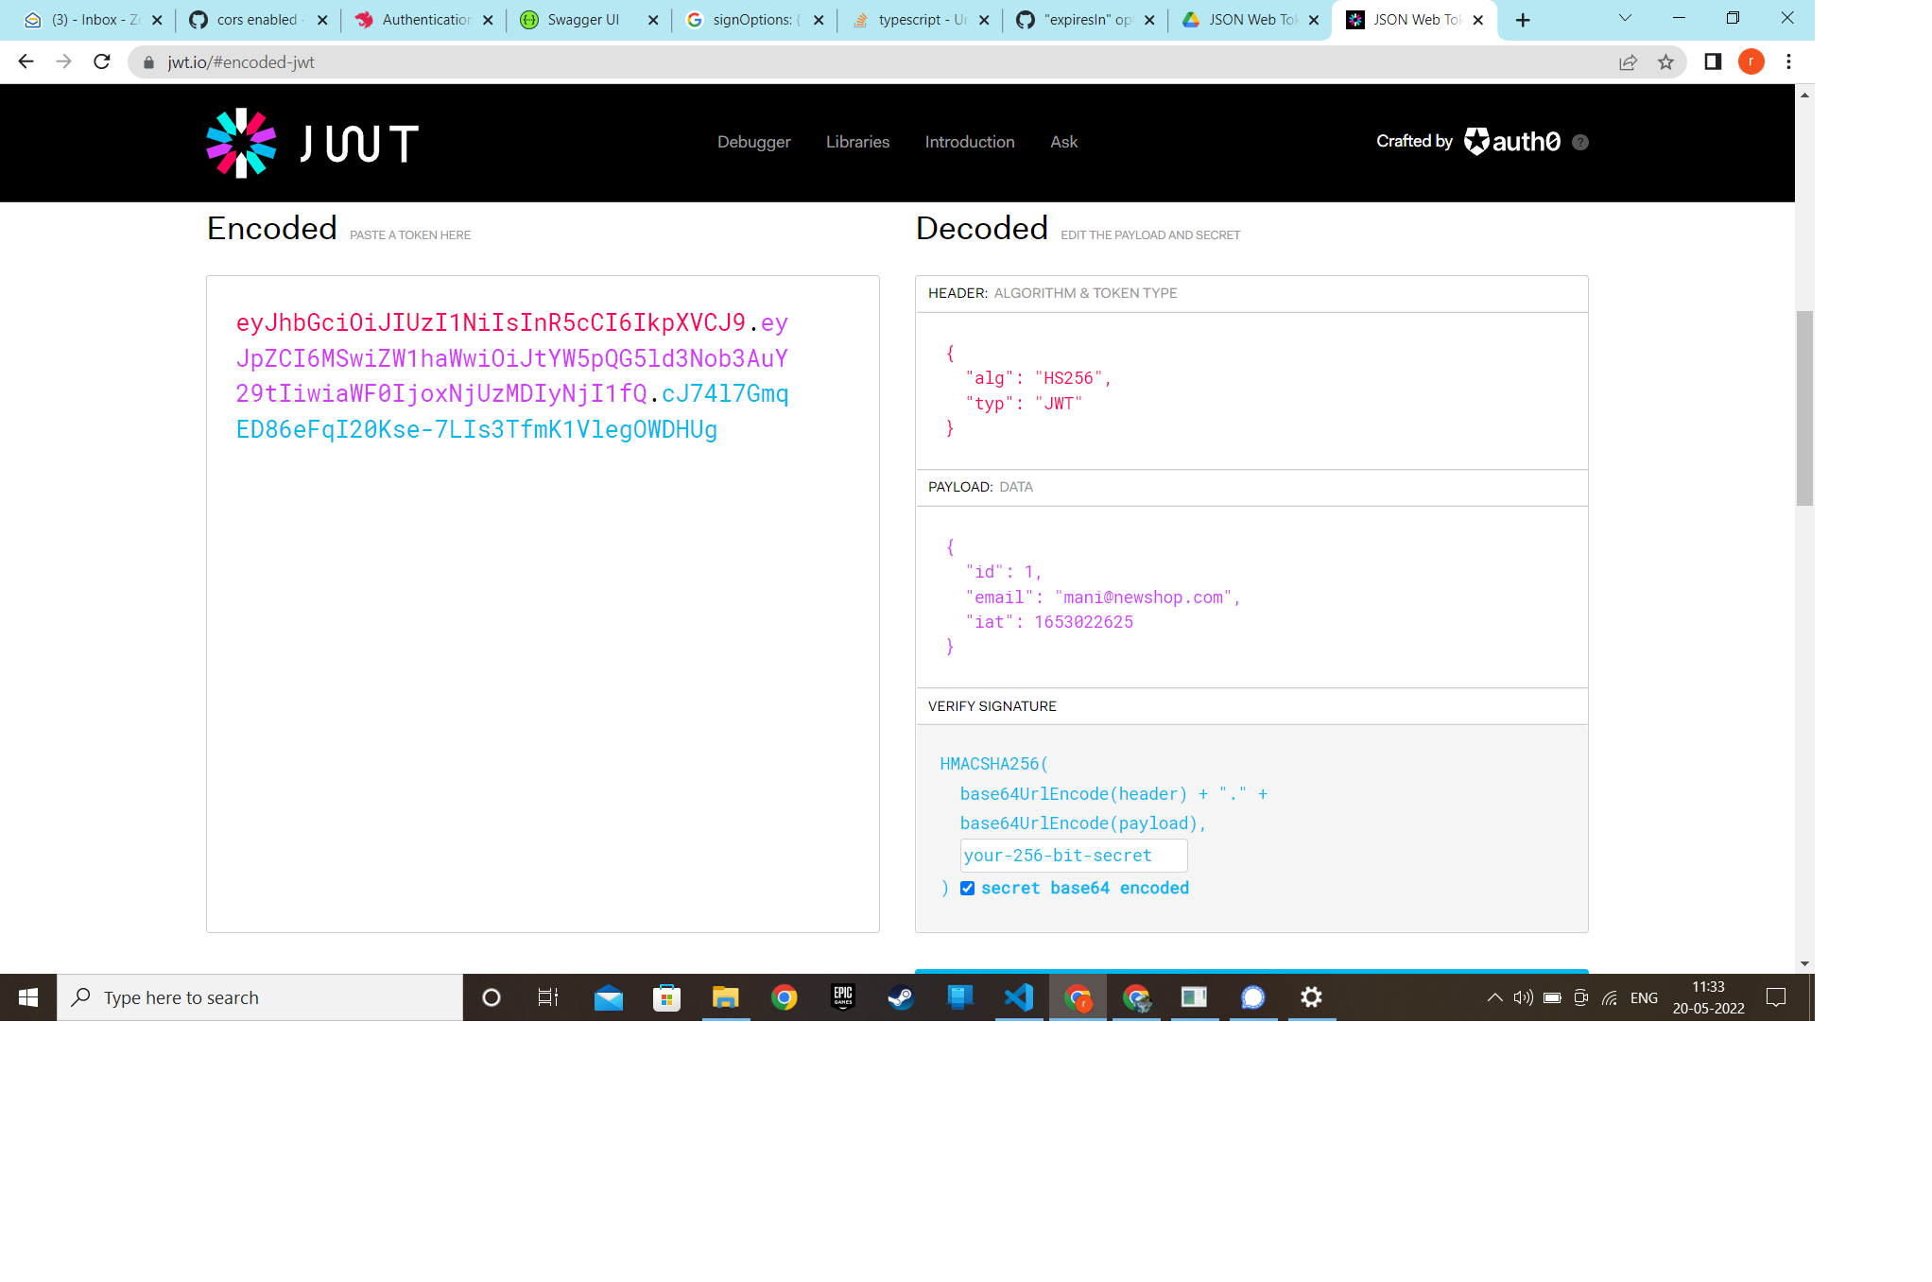Bookmark this page with the star icon
The height and width of the screenshot is (1282, 1932).
click(x=1665, y=62)
